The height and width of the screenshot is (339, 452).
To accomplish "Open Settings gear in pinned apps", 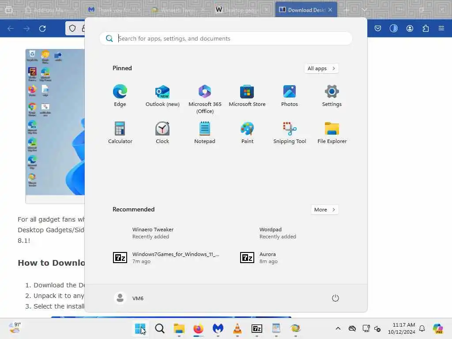I will click(332, 96).
